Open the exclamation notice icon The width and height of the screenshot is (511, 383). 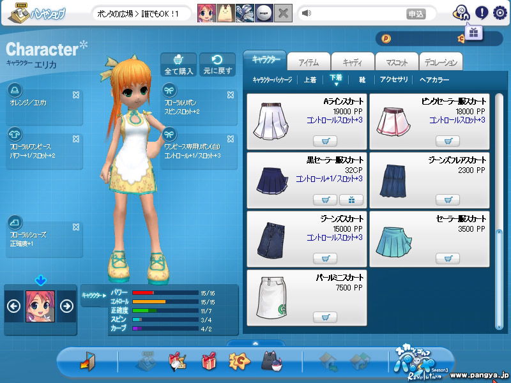click(x=482, y=13)
